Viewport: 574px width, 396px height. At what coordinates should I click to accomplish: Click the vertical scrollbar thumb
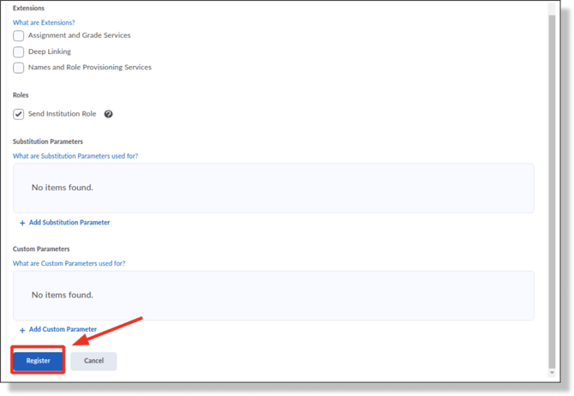[x=552, y=190]
